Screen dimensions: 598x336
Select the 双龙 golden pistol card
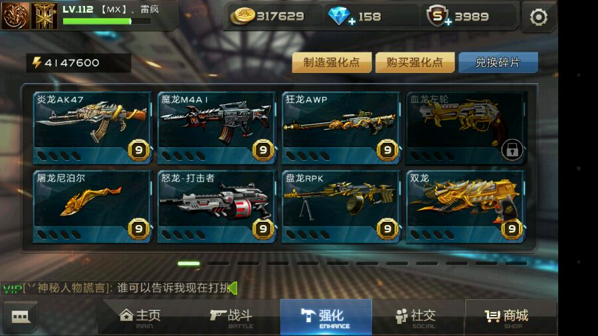click(x=466, y=207)
